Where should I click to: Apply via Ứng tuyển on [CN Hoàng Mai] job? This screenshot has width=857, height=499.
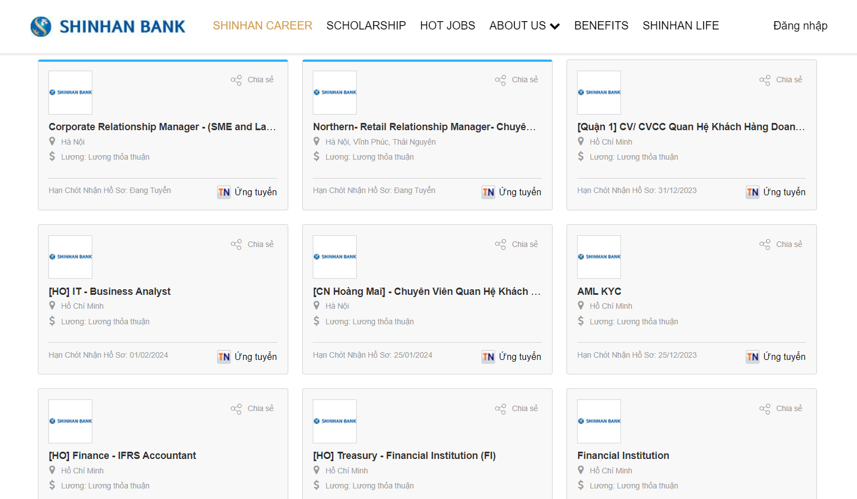(520, 357)
